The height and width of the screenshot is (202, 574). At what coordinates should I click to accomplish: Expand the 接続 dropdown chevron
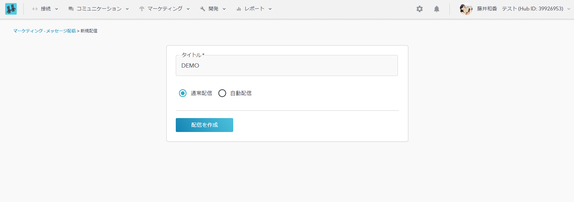point(57,9)
